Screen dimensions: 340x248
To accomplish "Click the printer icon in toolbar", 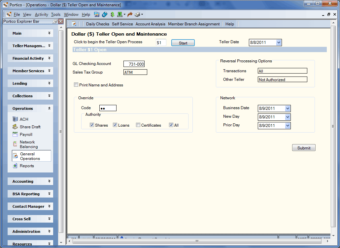I will pos(137,15).
